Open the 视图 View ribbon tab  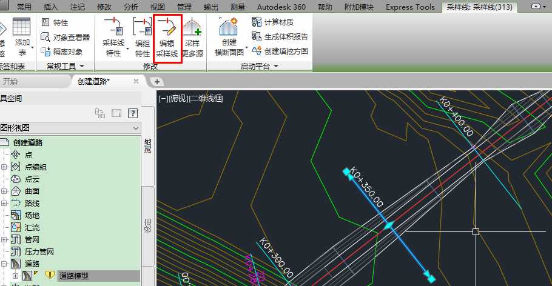(157, 7)
